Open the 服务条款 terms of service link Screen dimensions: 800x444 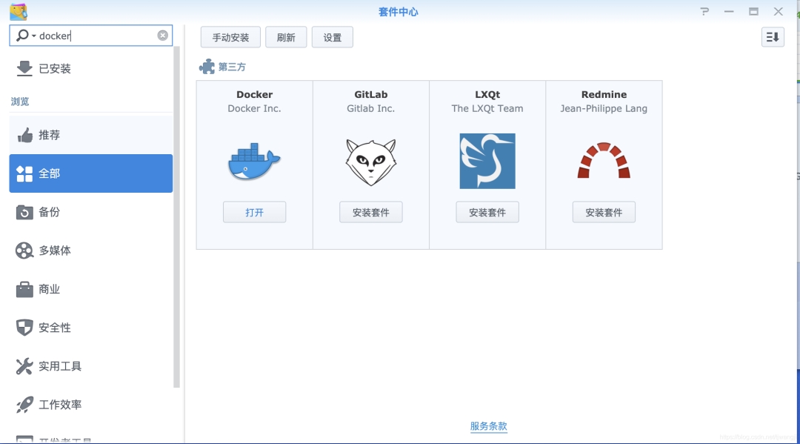coord(489,426)
